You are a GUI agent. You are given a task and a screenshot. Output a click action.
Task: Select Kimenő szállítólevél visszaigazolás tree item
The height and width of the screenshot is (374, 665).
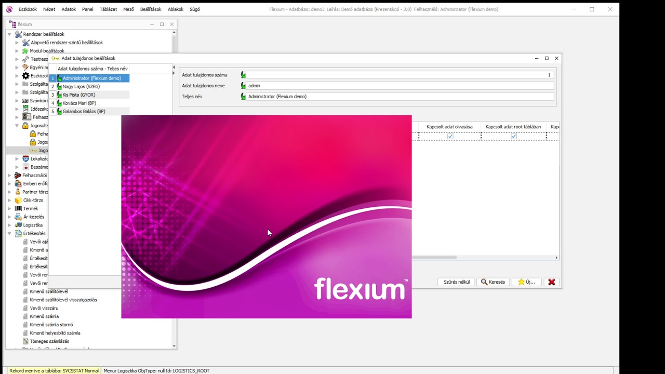(63, 300)
